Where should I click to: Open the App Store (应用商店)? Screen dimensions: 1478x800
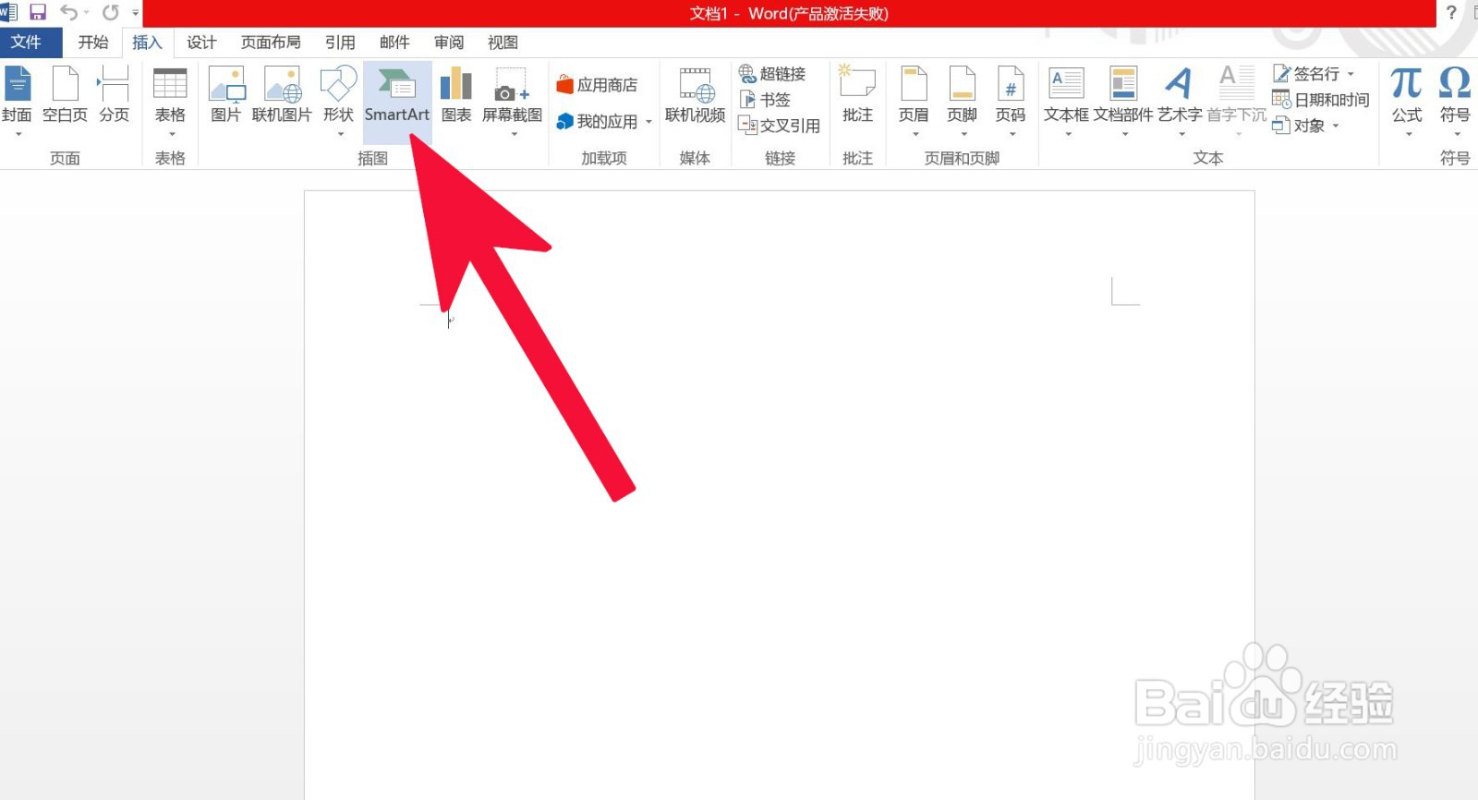(x=597, y=85)
